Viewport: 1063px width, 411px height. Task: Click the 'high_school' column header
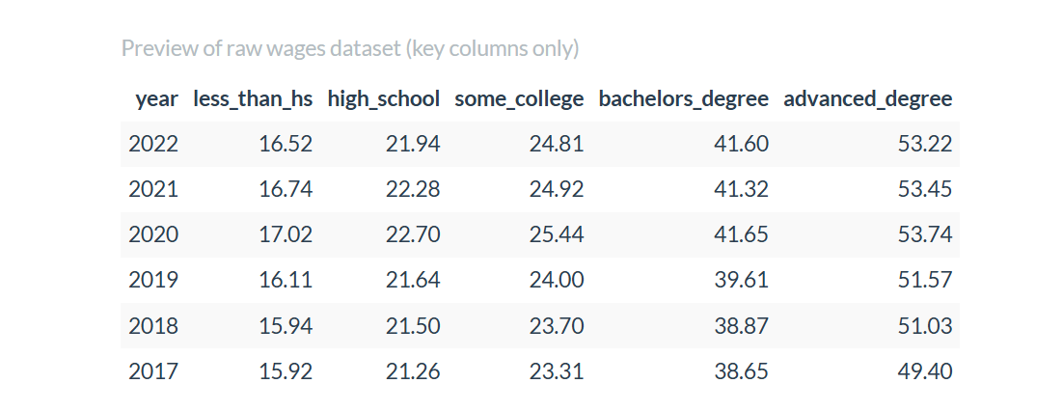(x=384, y=98)
